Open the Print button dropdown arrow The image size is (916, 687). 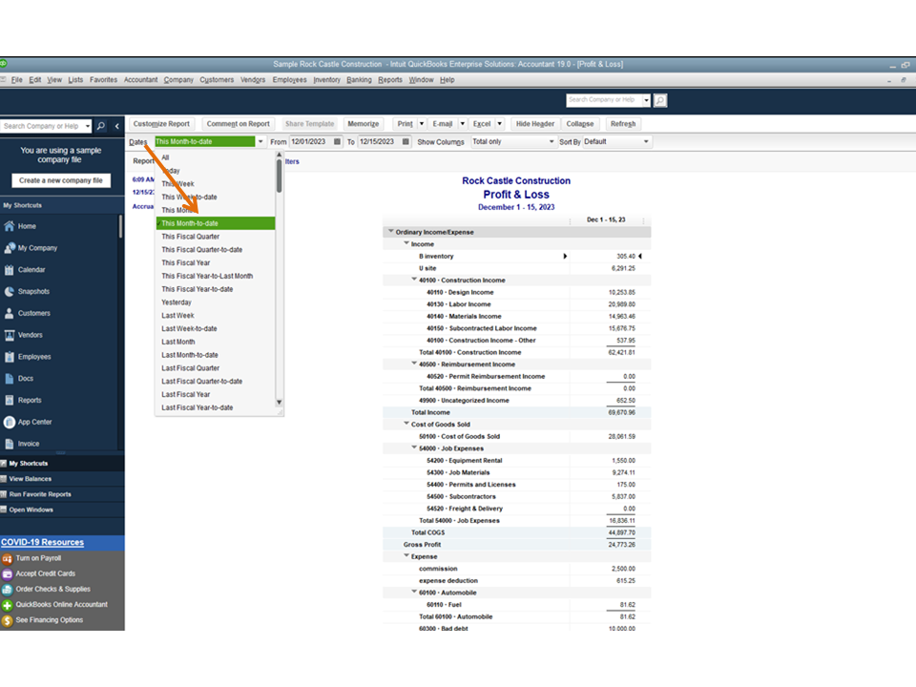[x=422, y=124]
